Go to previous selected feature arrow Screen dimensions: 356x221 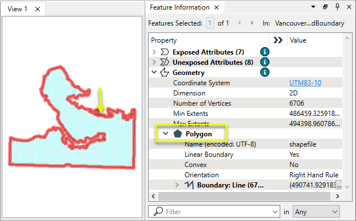[x=239, y=23]
